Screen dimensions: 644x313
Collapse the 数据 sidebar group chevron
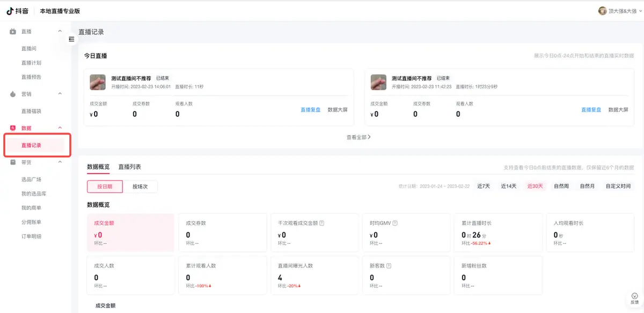coord(60,128)
